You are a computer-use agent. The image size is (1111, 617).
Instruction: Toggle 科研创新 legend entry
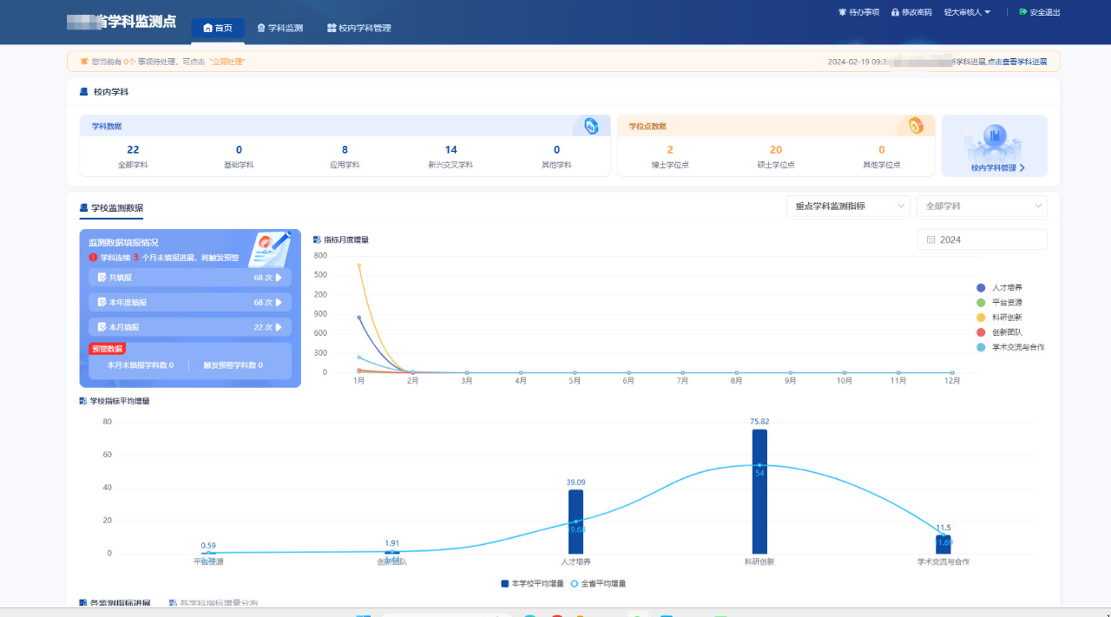pyautogui.click(x=981, y=318)
